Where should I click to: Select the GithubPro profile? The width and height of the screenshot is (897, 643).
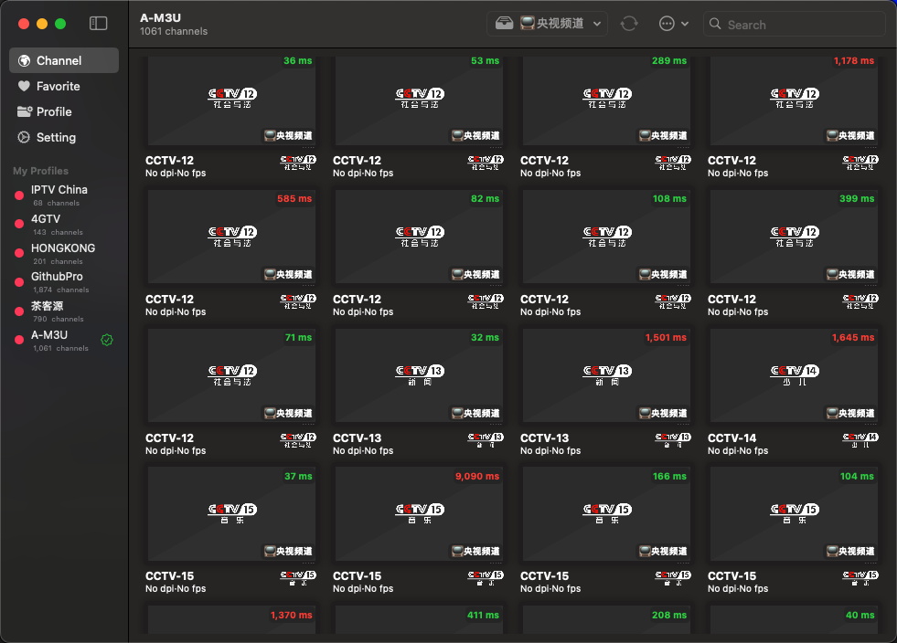57,277
